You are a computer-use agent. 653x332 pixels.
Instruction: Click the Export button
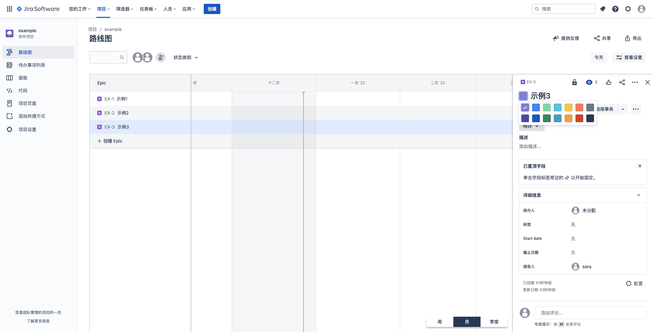pyautogui.click(x=633, y=38)
